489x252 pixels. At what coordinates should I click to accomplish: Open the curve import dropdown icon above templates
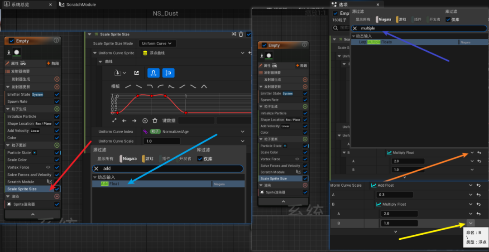point(120,73)
